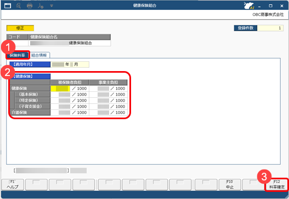Click the (子育支援金) row label
Viewport: 289px width, 199px height.
pyautogui.click(x=32, y=107)
